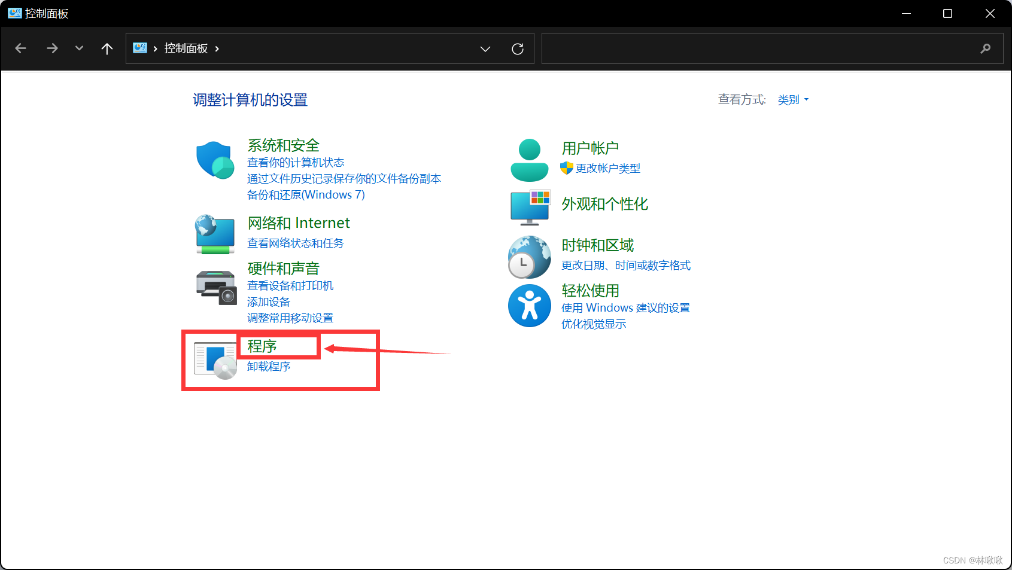
Task: Click the User Accounts person icon
Action: point(530,160)
